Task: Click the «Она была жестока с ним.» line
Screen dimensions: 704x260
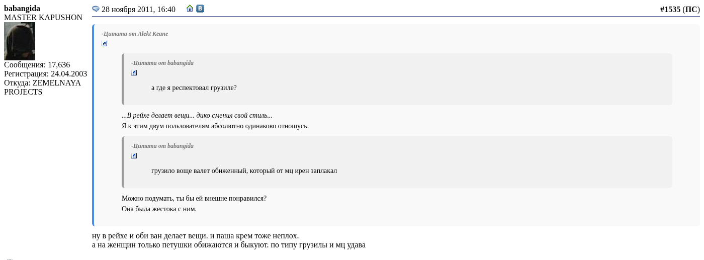Action: (159, 209)
